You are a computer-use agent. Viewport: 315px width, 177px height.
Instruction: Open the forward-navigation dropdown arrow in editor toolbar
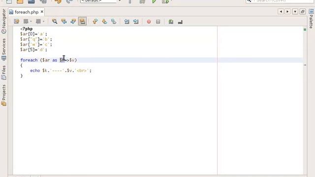click(x=43, y=21)
